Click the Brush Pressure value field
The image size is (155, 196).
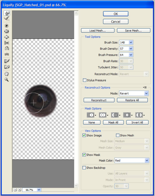(124, 55)
